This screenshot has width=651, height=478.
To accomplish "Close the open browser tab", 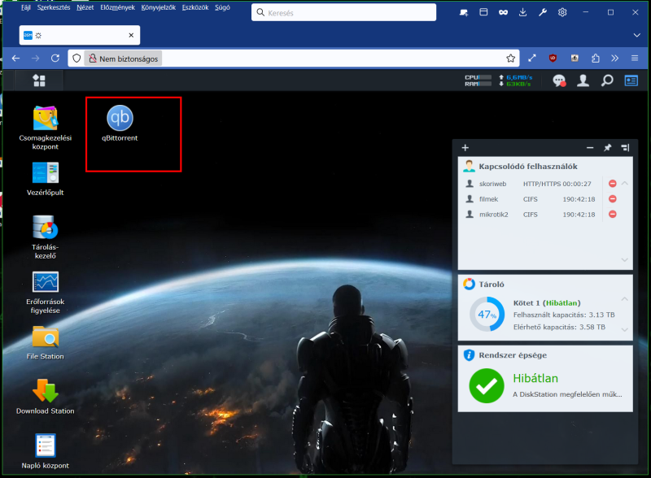I will [131, 35].
